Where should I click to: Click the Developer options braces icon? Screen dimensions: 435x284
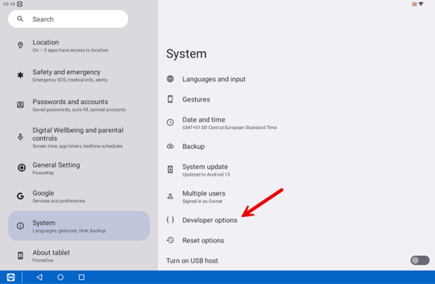170,219
